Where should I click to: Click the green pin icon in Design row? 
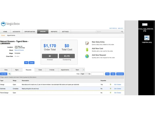(x=110, y=84)
